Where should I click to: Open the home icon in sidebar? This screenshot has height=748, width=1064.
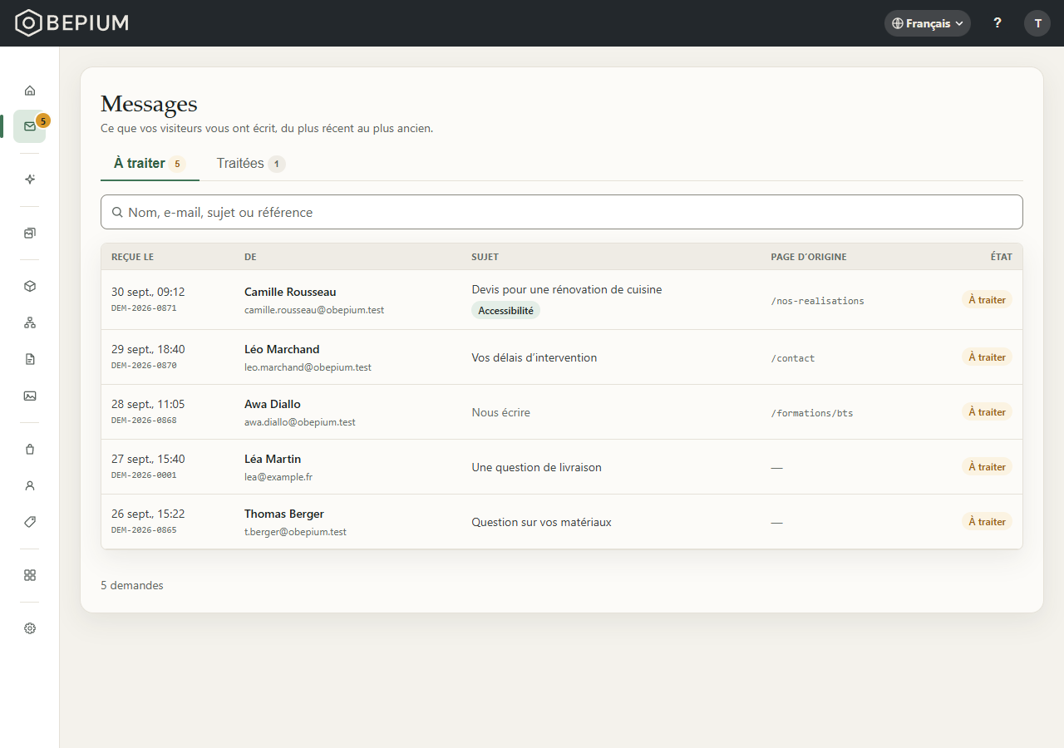click(30, 90)
